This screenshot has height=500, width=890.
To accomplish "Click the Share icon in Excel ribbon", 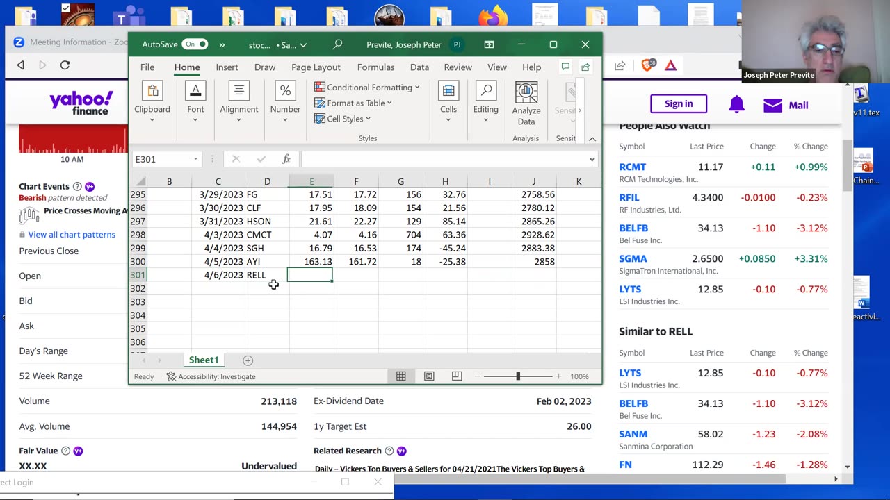I will coord(585,67).
